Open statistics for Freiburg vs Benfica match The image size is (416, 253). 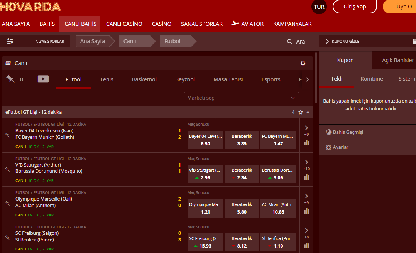(x=306, y=245)
